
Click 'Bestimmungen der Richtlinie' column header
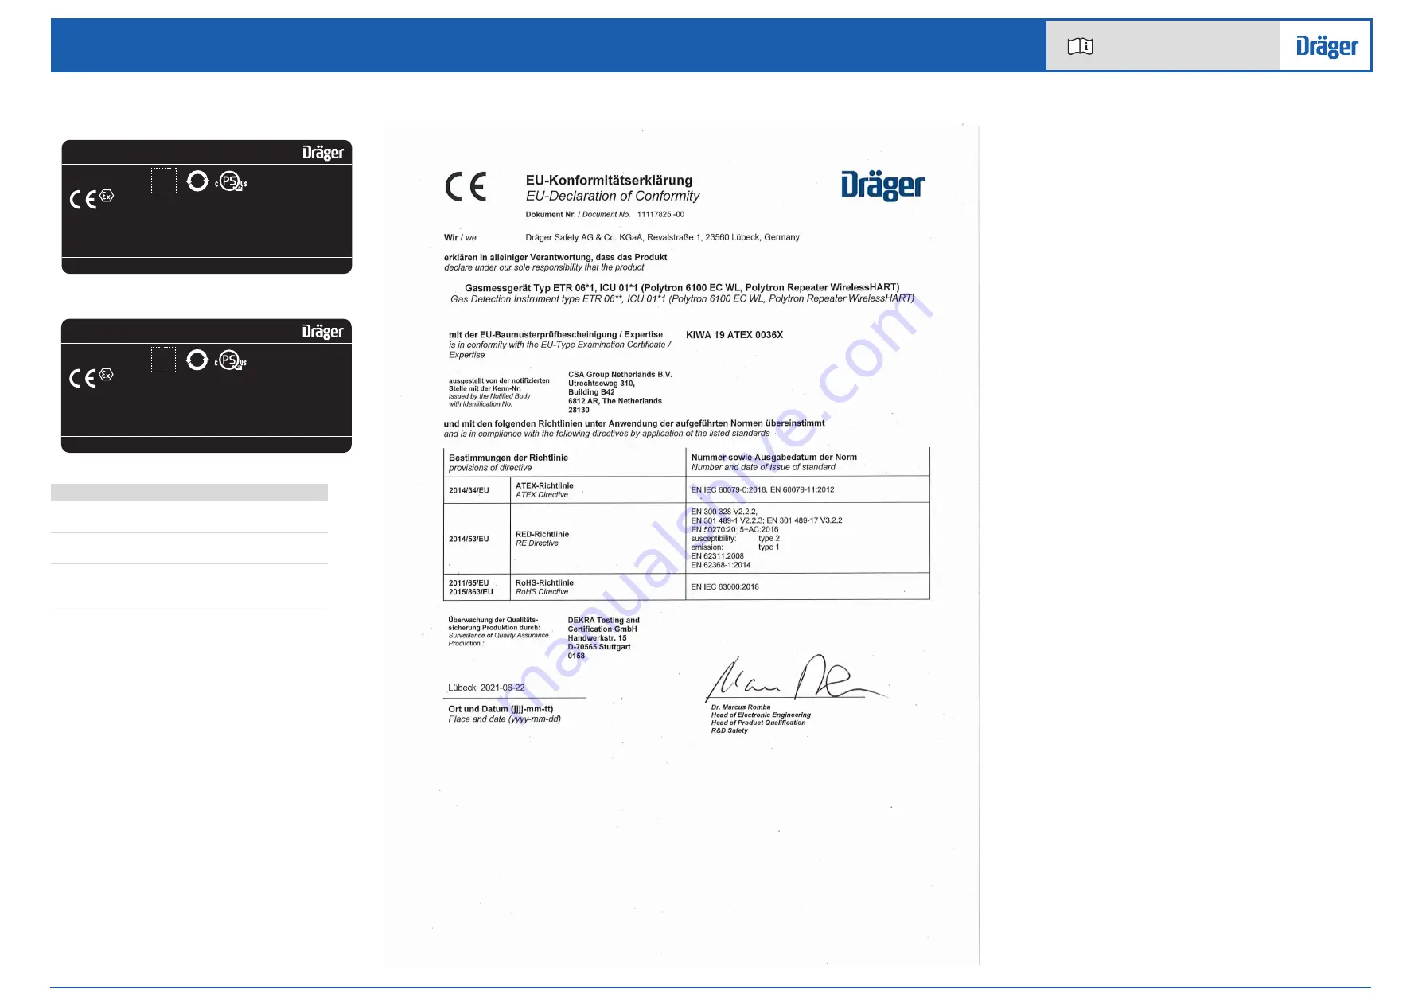508,458
